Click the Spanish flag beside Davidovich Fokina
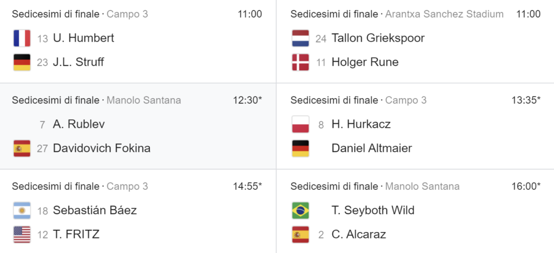 (22, 148)
